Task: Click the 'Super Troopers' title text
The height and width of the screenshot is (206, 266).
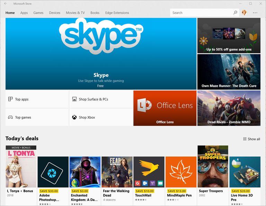Action: pyautogui.click(x=211, y=191)
